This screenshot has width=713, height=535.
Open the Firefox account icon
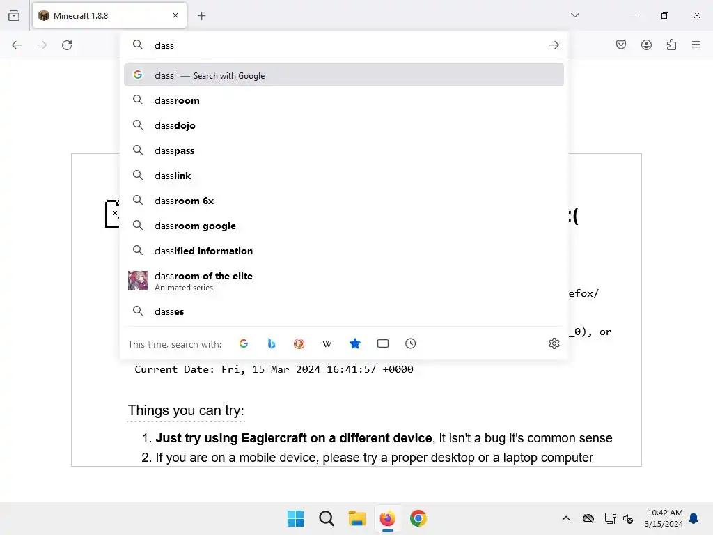[x=646, y=45]
